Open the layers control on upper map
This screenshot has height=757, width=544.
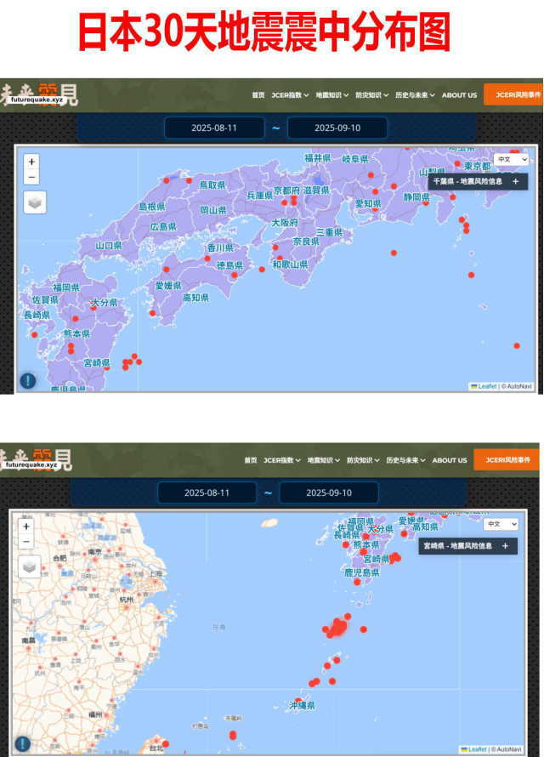35,202
